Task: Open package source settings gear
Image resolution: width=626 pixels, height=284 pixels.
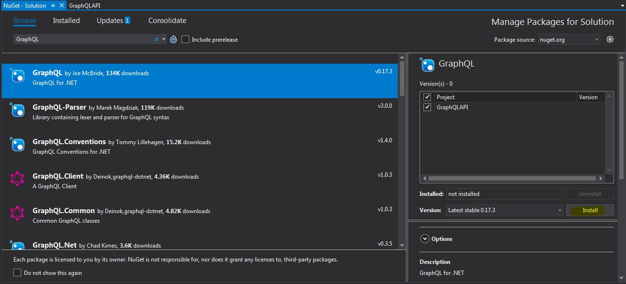Action: 610,39
